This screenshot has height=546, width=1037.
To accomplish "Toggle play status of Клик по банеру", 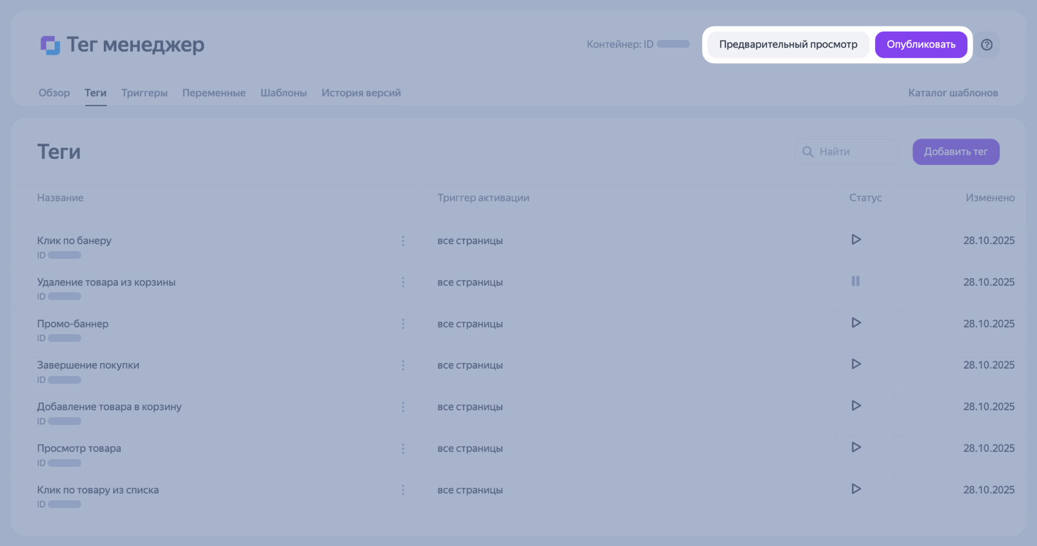I will coord(856,240).
